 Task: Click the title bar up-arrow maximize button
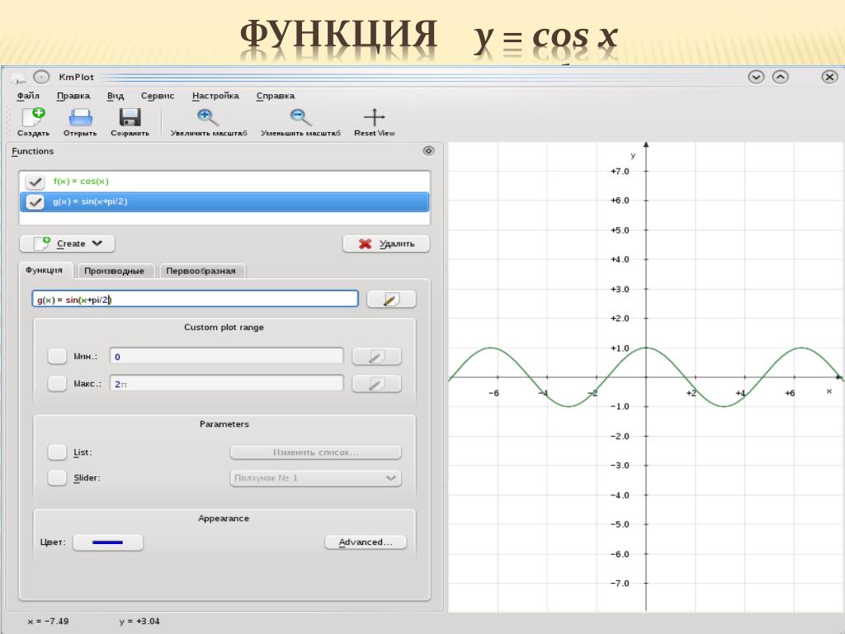point(781,77)
